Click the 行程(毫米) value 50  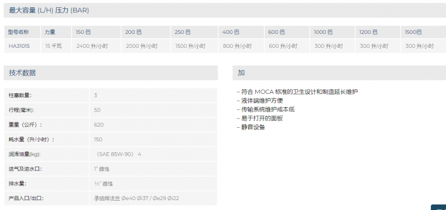[x=97, y=110]
